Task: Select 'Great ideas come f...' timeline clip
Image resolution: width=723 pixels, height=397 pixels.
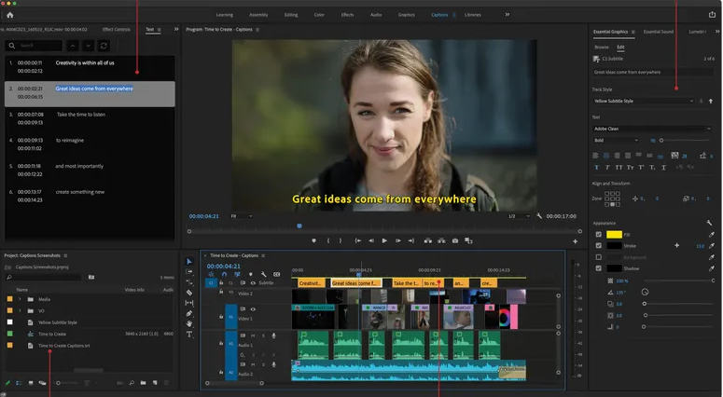Action: tap(356, 282)
